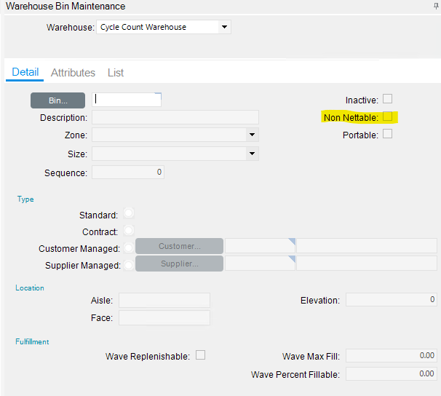The image size is (441, 396).
Task: Open the List tab
Action: click(x=116, y=73)
